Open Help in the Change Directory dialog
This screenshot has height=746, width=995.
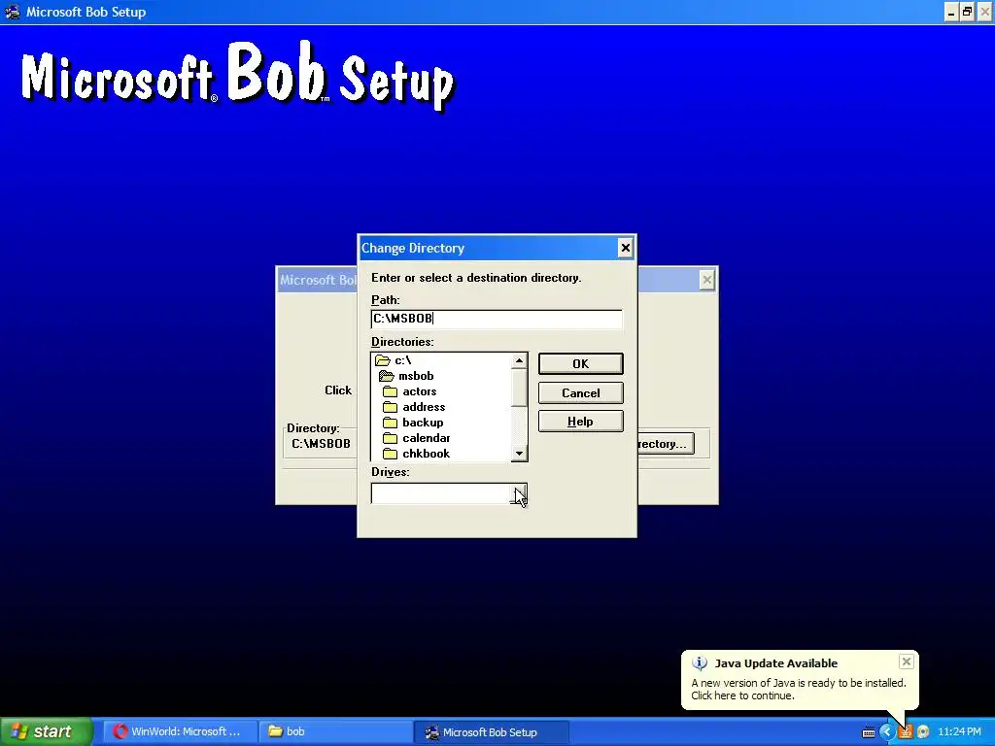pos(581,422)
